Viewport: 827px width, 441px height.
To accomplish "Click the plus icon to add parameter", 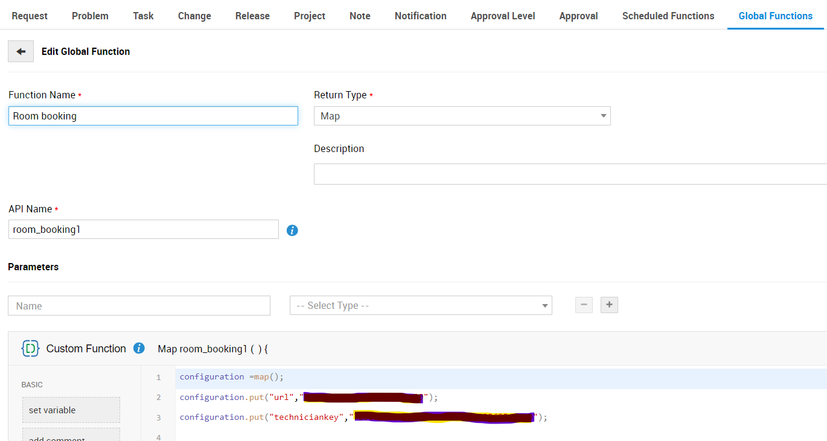I will click(x=609, y=305).
